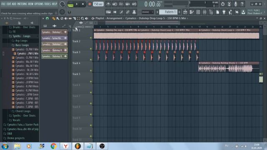Select the Mute tool in Playlist
This screenshot has width=267, height=150.
pos(66,18)
